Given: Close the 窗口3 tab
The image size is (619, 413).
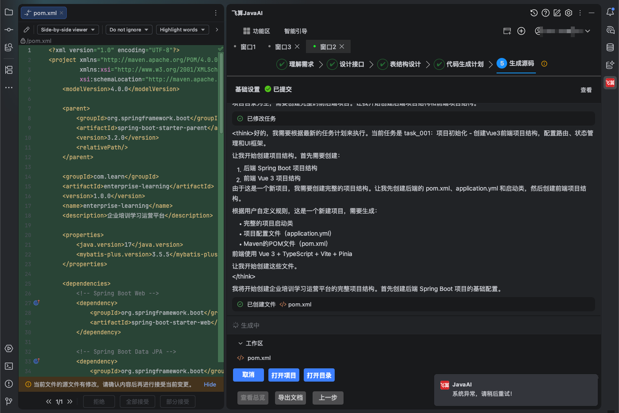Looking at the screenshot, I should tap(297, 46).
